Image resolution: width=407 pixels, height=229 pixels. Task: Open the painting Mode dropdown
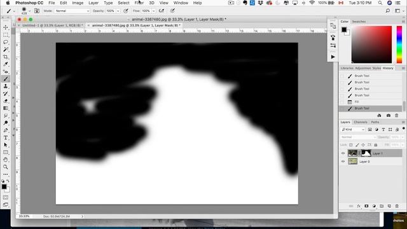click(72, 11)
